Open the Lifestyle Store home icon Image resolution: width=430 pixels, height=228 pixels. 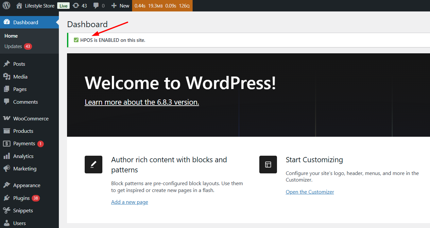point(19,6)
